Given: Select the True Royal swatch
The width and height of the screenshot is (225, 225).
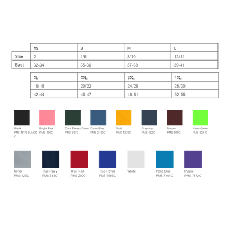Looking at the screenshot, I should pos(108,160).
